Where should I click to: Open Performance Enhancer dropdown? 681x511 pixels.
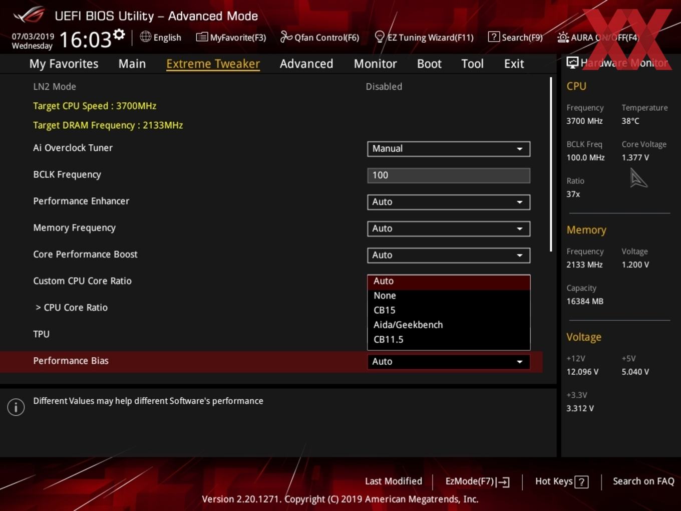point(449,202)
